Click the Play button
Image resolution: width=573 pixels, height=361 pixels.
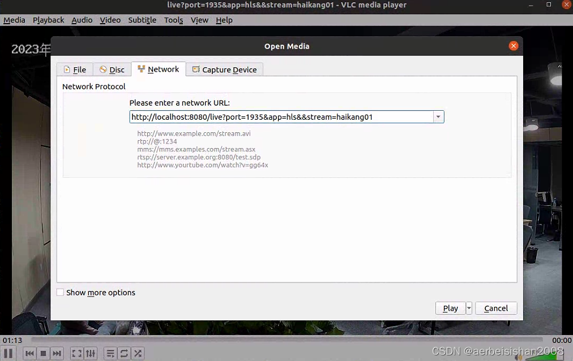click(450, 308)
